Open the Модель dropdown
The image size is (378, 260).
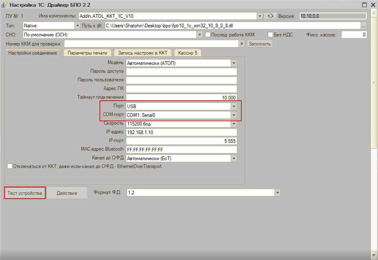234,63
